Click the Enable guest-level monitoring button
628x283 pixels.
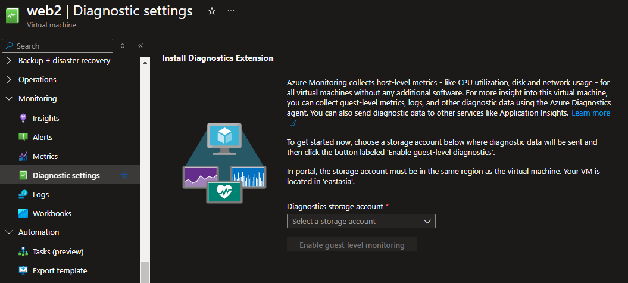click(352, 245)
